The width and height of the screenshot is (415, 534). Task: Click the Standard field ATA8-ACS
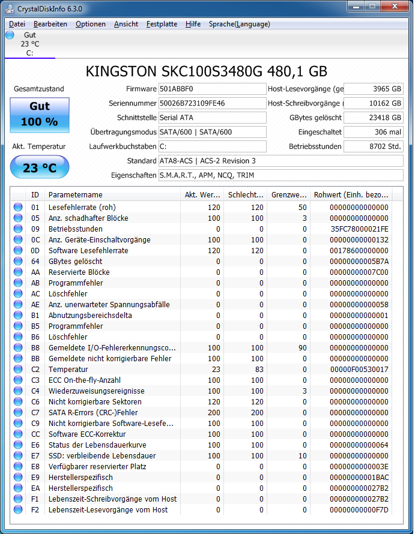[x=280, y=161]
